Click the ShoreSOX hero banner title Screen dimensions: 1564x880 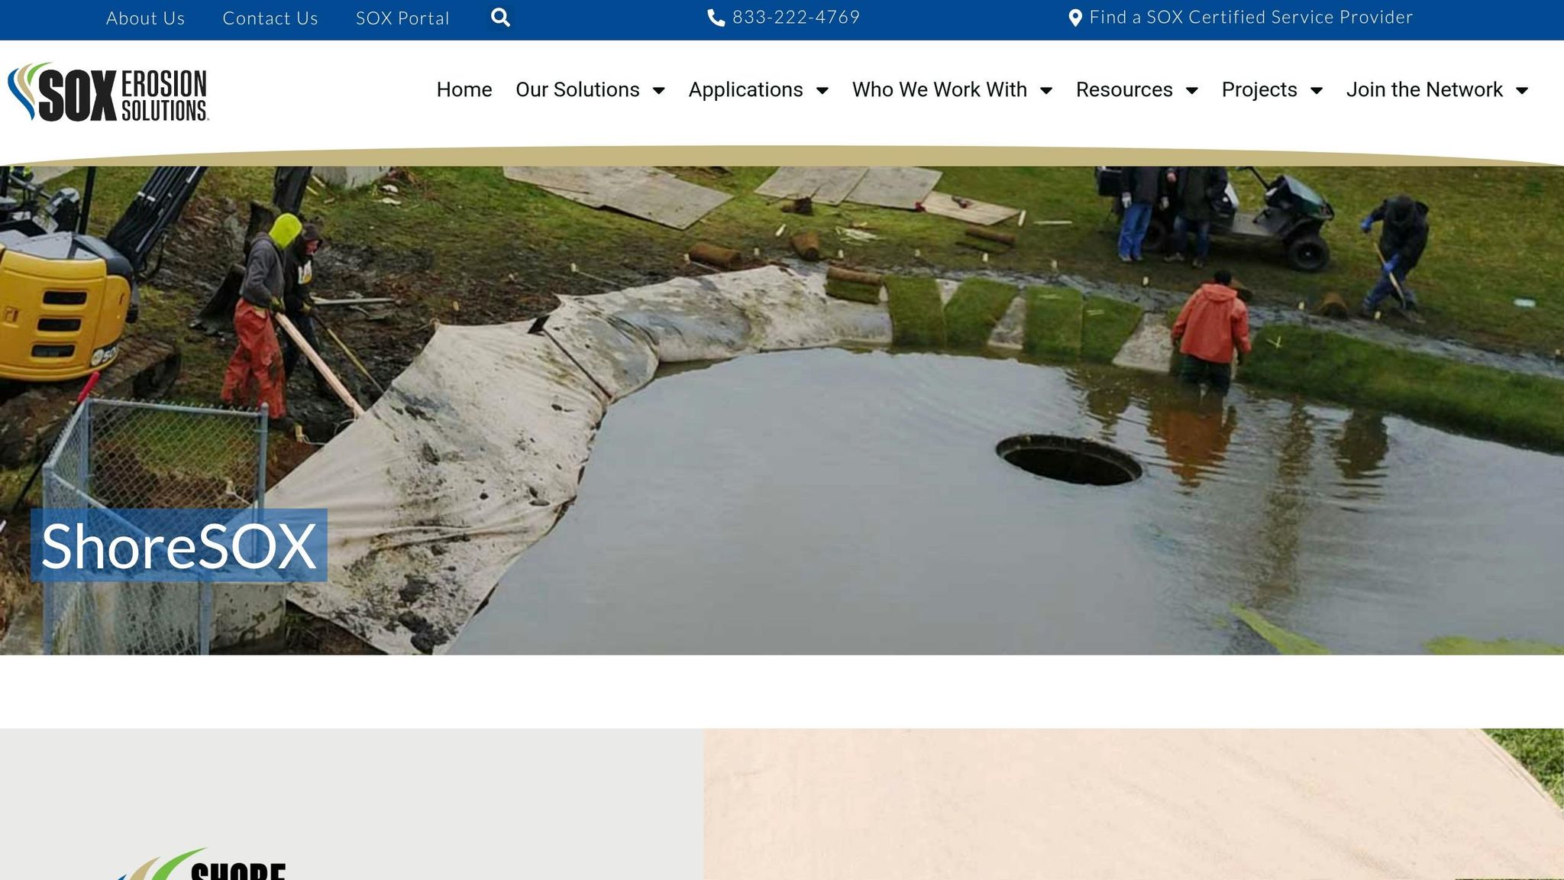pos(179,545)
